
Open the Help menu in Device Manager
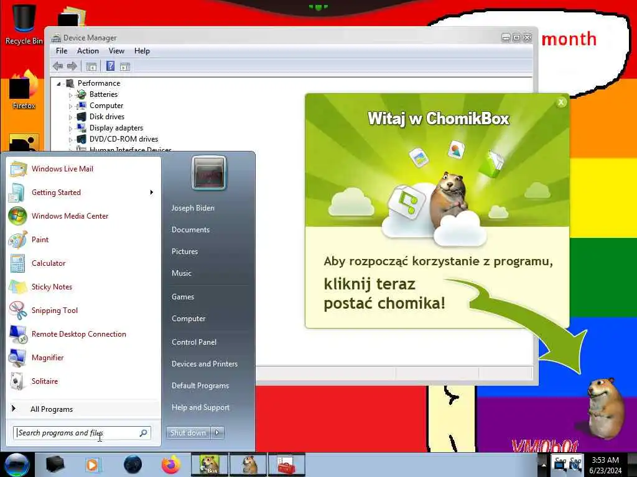[142, 51]
